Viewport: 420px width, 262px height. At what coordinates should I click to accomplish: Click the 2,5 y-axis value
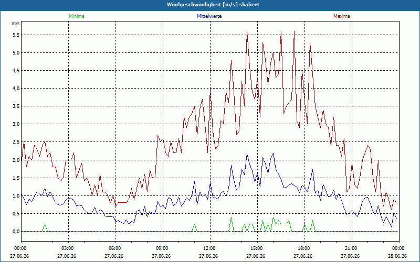click(16, 142)
